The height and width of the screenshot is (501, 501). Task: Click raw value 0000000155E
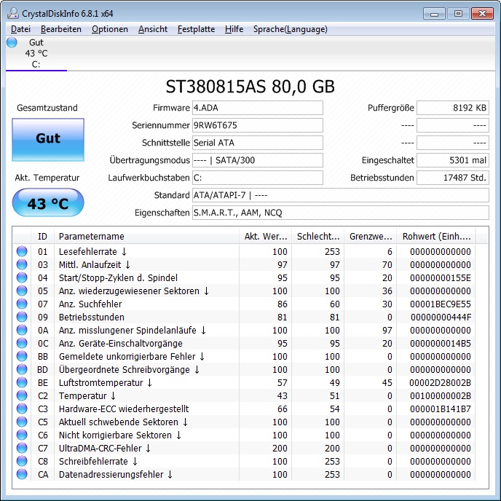tap(441, 278)
